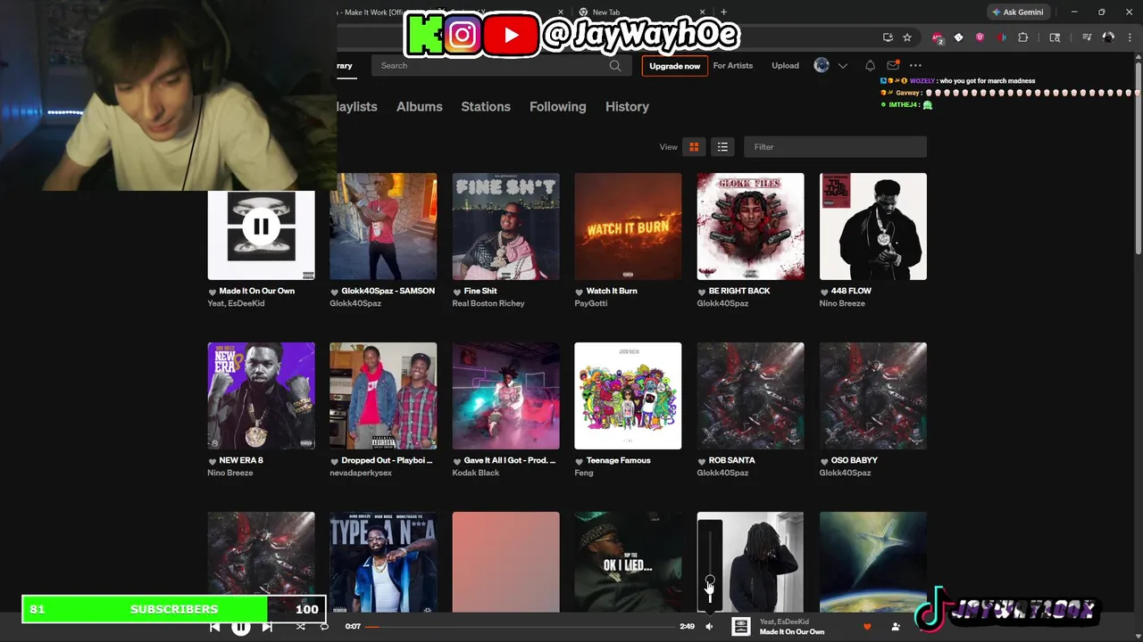Switch to grid view

click(694, 147)
